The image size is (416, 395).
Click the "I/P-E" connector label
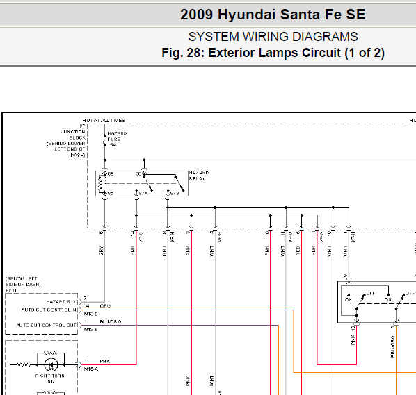tap(219, 237)
